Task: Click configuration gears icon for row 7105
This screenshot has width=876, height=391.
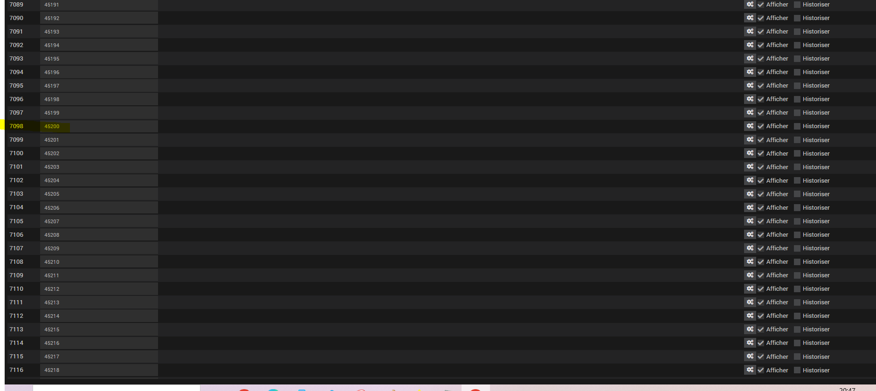Action: (750, 221)
